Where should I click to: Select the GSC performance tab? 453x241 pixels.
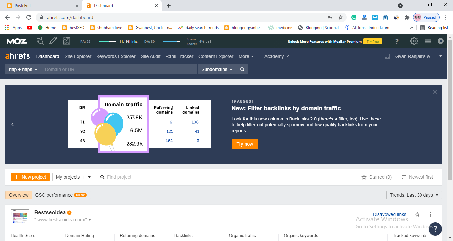61,195
